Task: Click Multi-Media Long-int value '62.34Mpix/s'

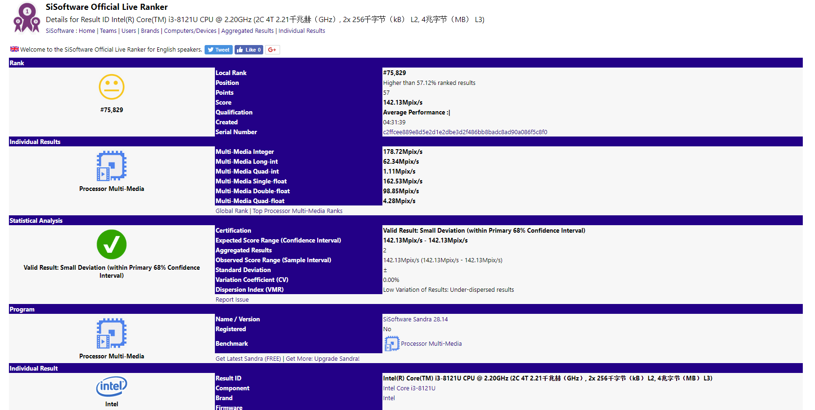Action: tap(401, 162)
